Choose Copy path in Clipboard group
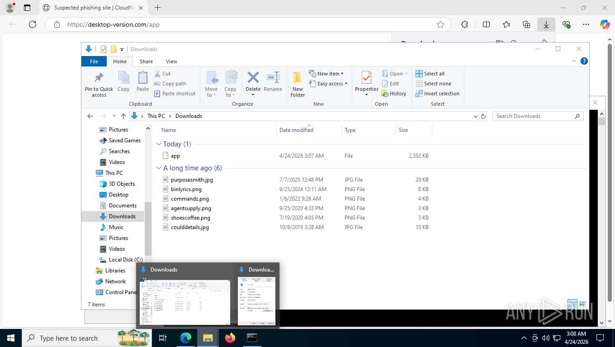The image size is (615, 347). click(170, 84)
